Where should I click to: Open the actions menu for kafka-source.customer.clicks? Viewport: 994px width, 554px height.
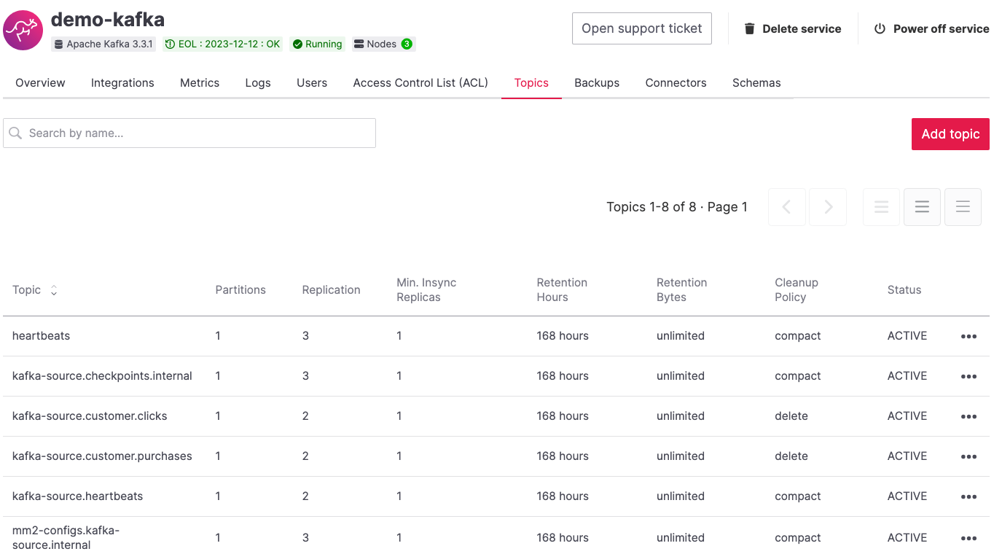pos(968,416)
